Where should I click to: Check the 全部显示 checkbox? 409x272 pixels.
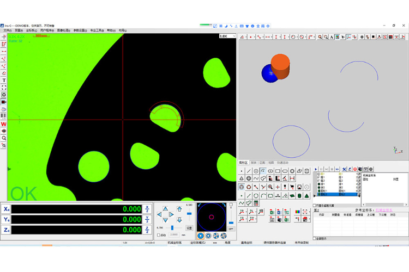coord(315,238)
